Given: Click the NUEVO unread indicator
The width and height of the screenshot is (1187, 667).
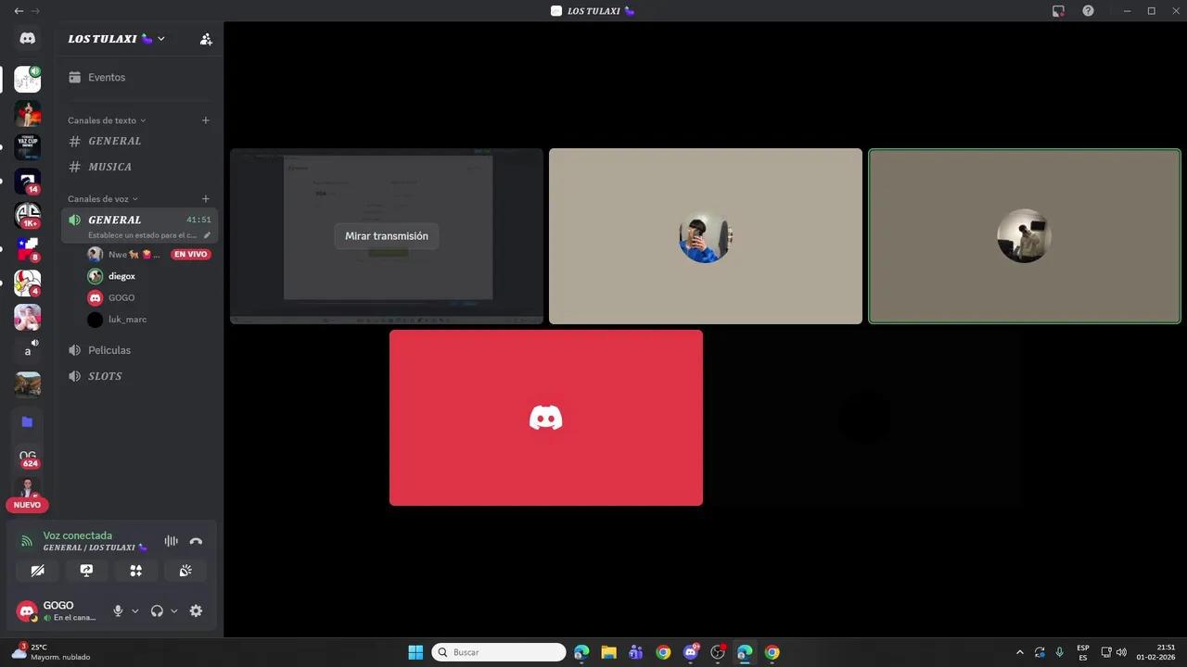Looking at the screenshot, I should click(x=27, y=505).
